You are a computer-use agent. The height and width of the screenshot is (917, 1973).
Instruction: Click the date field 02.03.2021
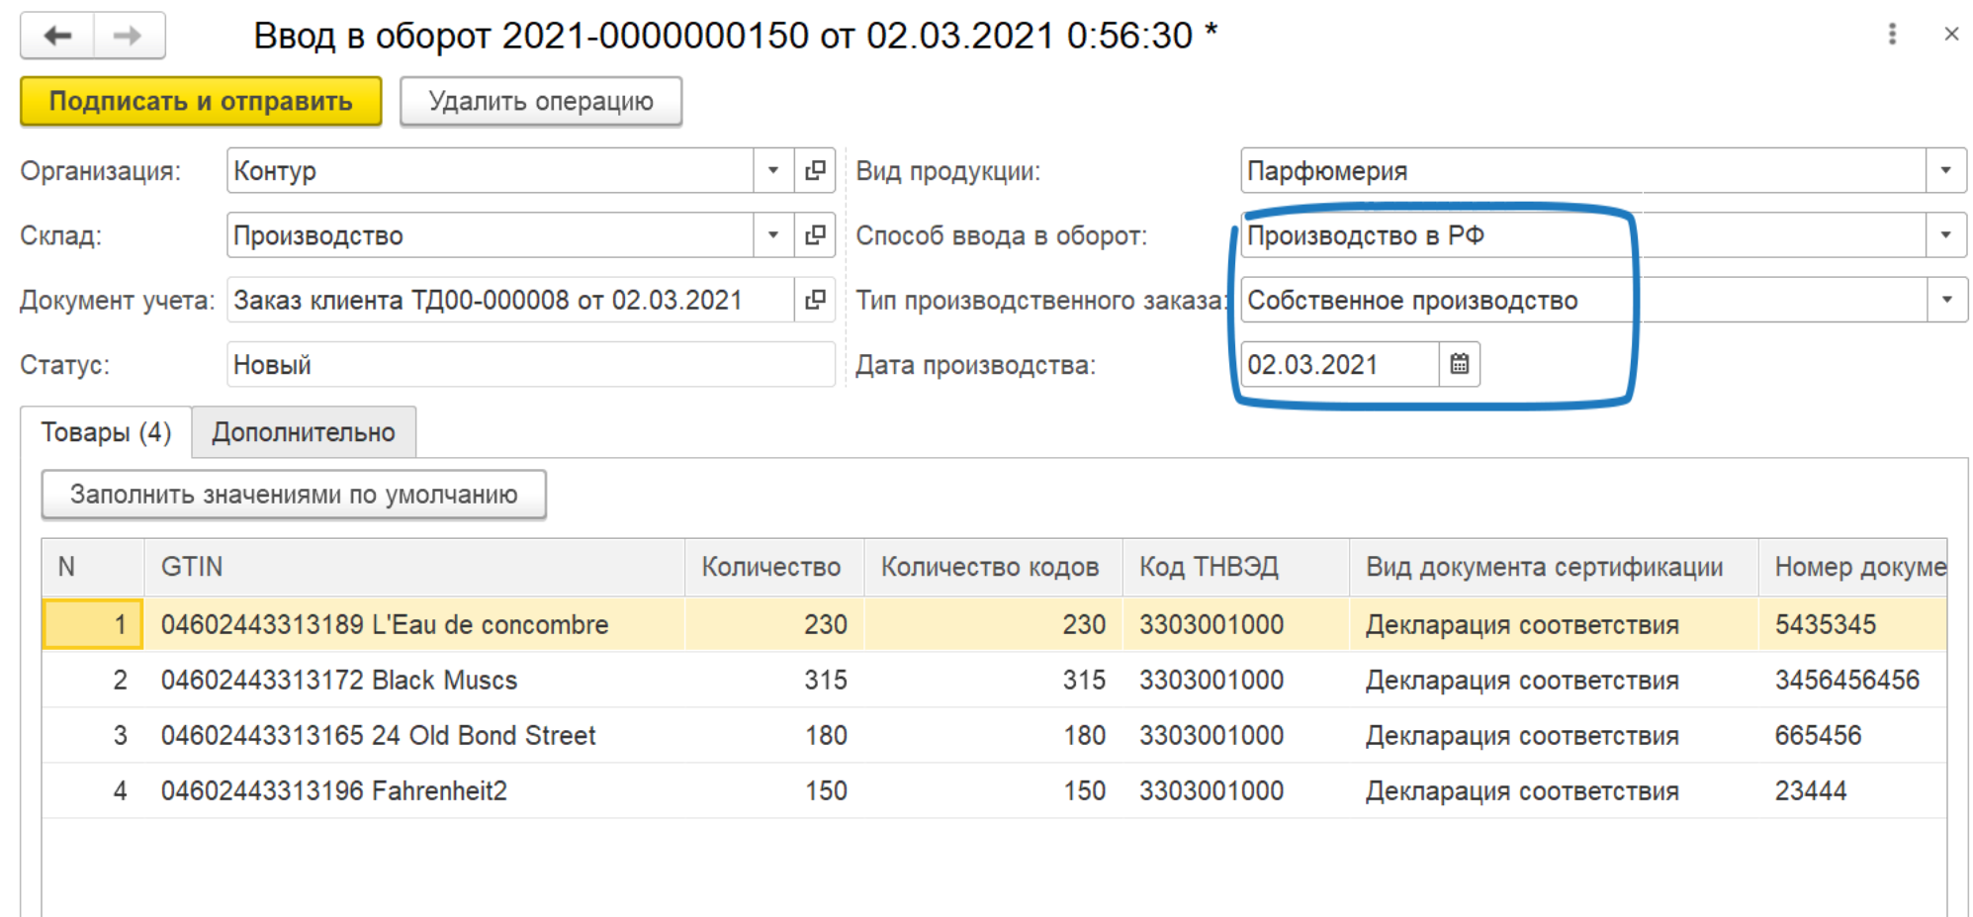point(1340,364)
